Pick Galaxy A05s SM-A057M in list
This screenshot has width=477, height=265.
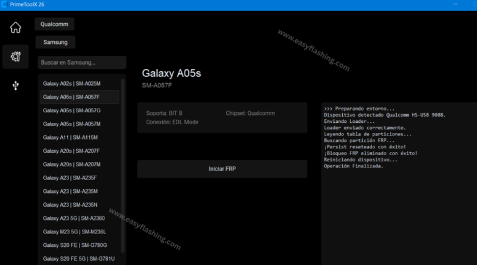point(79,124)
